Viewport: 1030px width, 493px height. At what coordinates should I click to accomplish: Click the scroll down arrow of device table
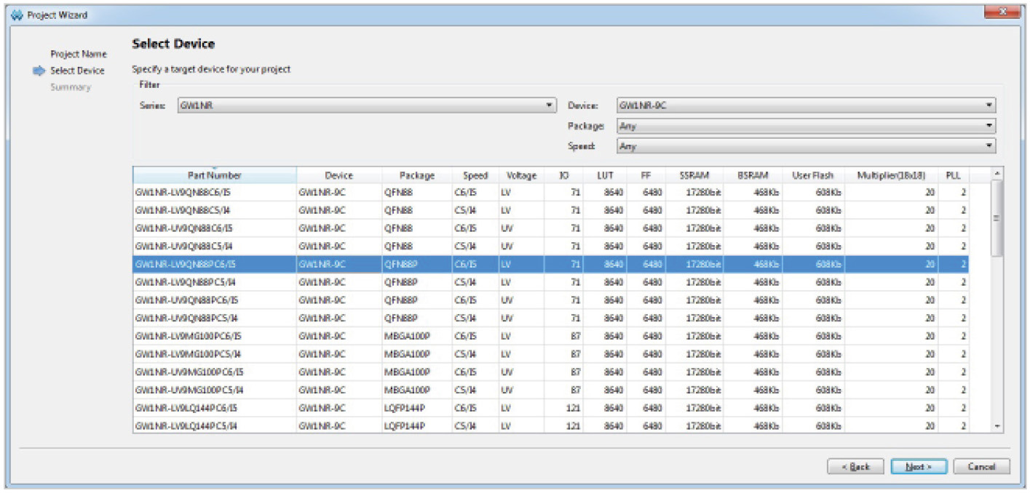click(997, 427)
